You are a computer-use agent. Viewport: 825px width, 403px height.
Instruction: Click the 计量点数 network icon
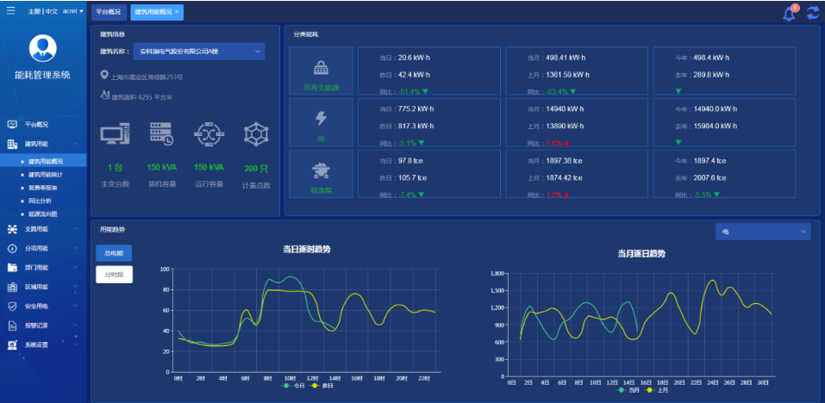(256, 134)
